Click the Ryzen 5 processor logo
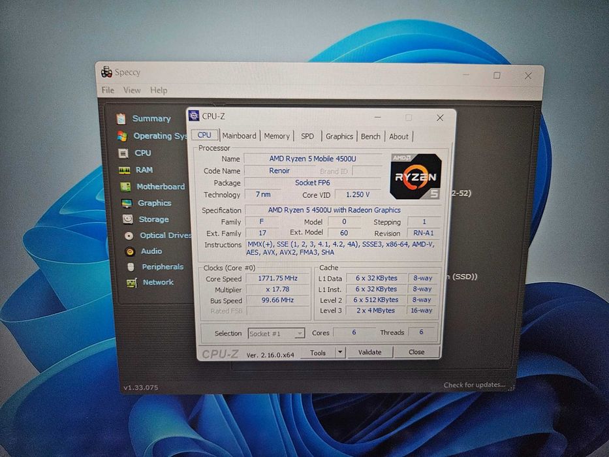609x457 pixels. click(416, 176)
